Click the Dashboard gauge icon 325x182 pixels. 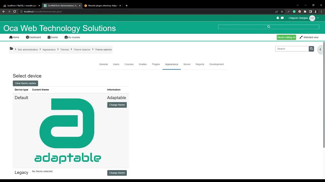(x=27, y=37)
